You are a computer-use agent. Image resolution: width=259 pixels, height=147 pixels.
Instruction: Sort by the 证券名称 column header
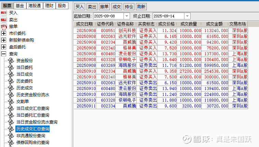click(126, 24)
